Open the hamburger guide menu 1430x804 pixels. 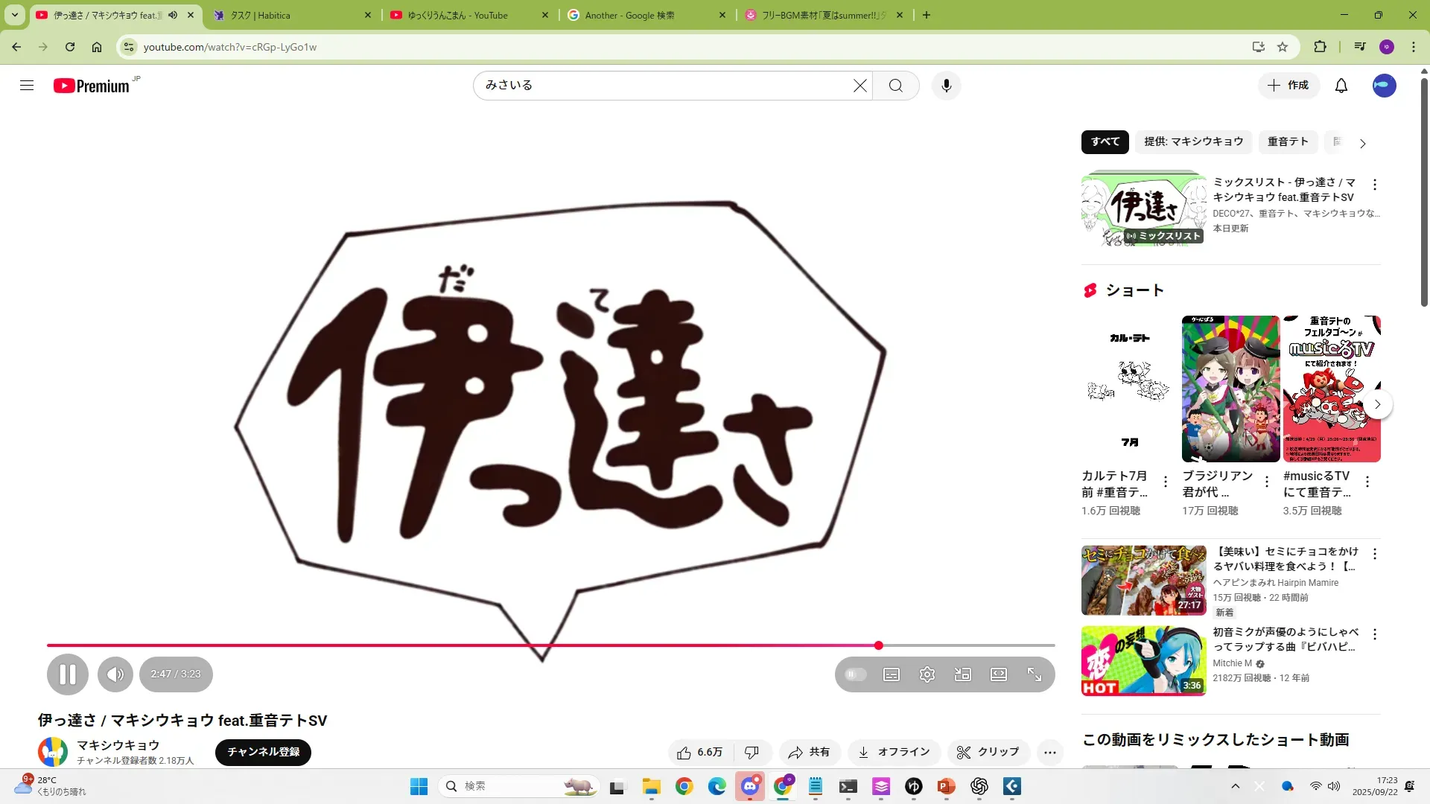pos(27,86)
